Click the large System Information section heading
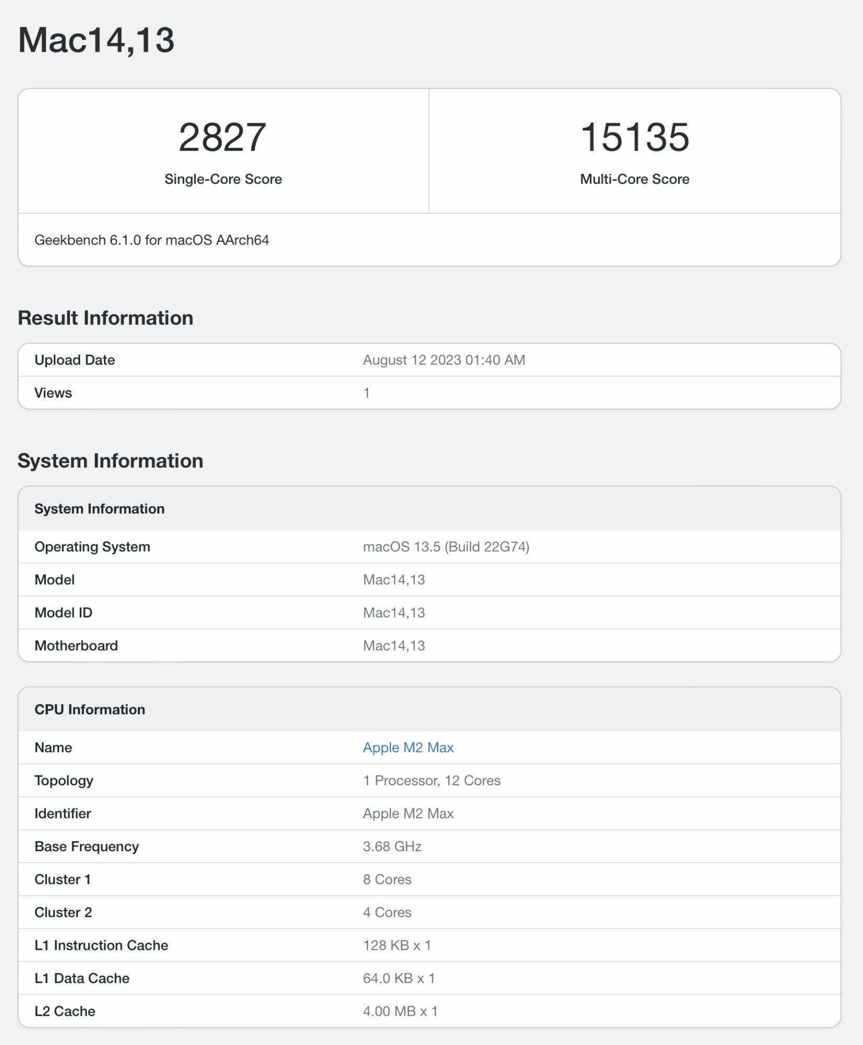The height and width of the screenshot is (1045, 863). [x=110, y=461]
